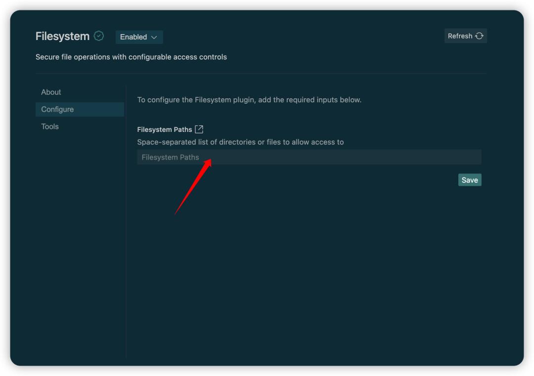Viewport: 534px width, 376px height.
Task: Click the verified checkmark badge beside Filesystem
Action: coord(99,36)
